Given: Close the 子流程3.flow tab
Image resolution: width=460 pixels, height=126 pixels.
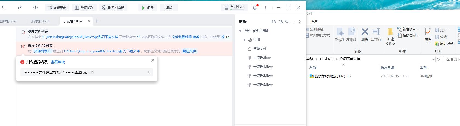Looking at the screenshot, I should pyautogui.click(x=89, y=21).
